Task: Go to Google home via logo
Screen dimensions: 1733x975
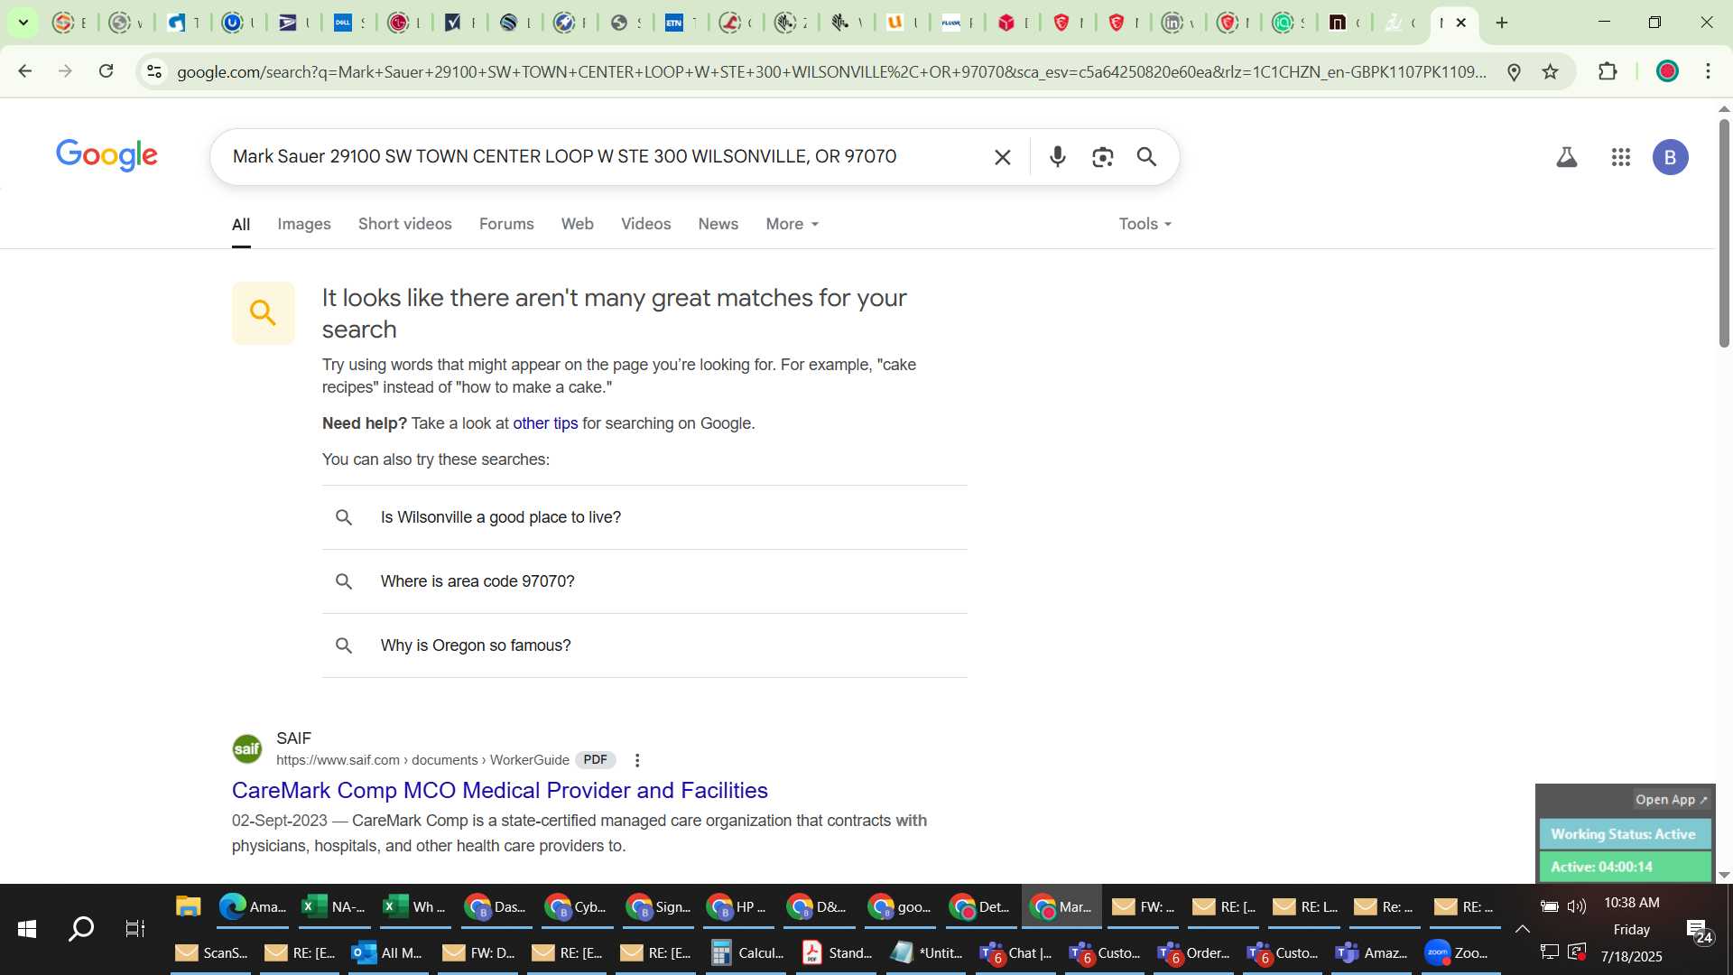Action: click(107, 155)
